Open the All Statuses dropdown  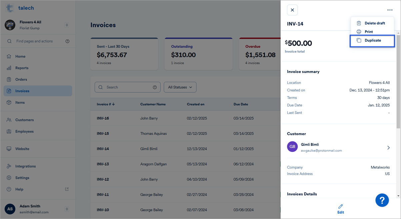[180, 87]
